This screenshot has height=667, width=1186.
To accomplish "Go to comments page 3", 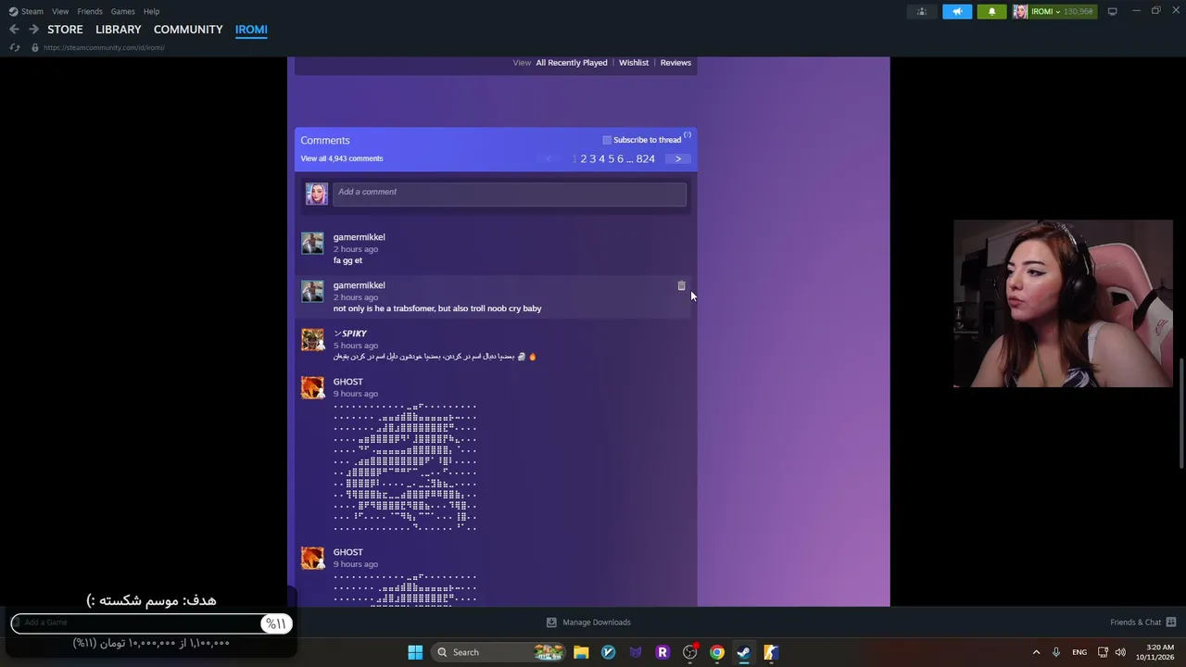I will pyautogui.click(x=593, y=158).
